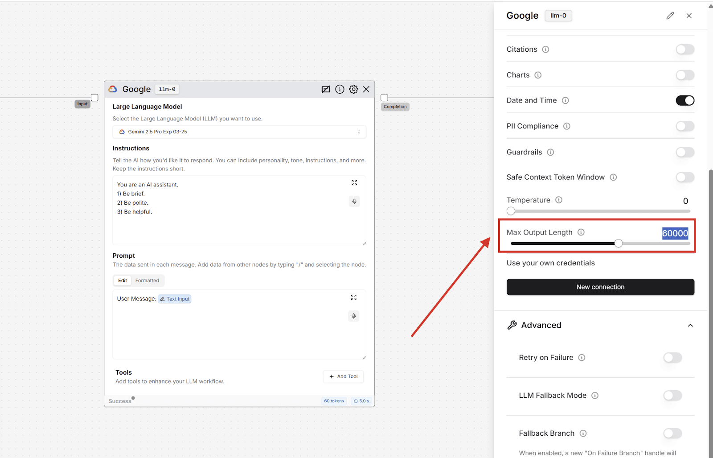Enable the Citations toggle
The width and height of the screenshot is (713, 458).
pyautogui.click(x=685, y=50)
